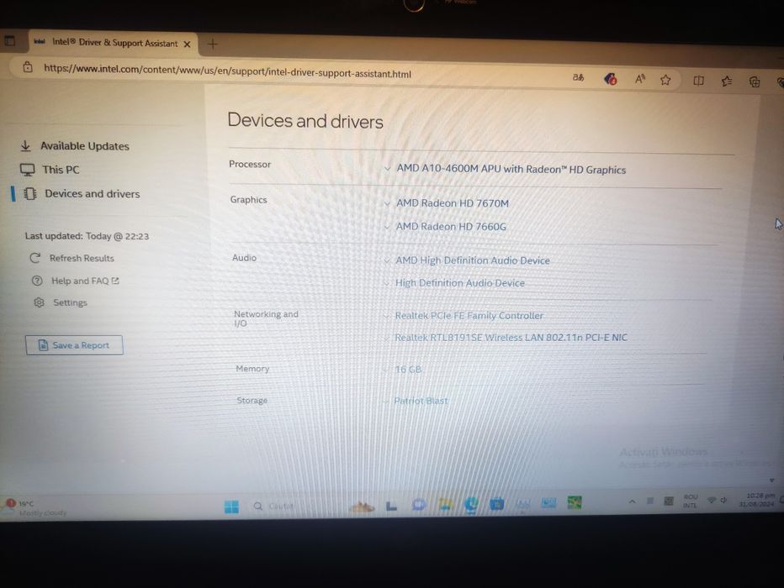Image resolution: width=784 pixels, height=588 pixels.
Task: Open the Available Updates section
Action: click(x=84, y=146)
